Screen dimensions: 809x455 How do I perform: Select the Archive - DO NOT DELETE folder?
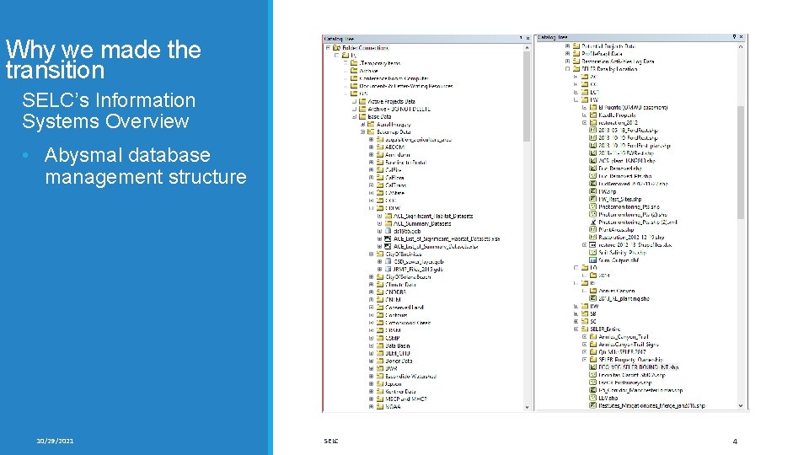399,109
